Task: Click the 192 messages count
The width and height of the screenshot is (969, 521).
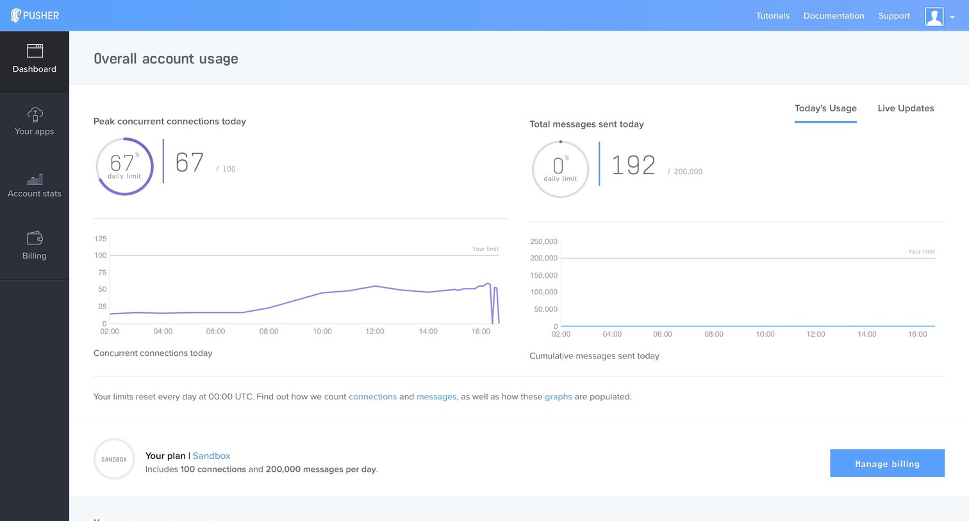Action: tap(633, 166)
